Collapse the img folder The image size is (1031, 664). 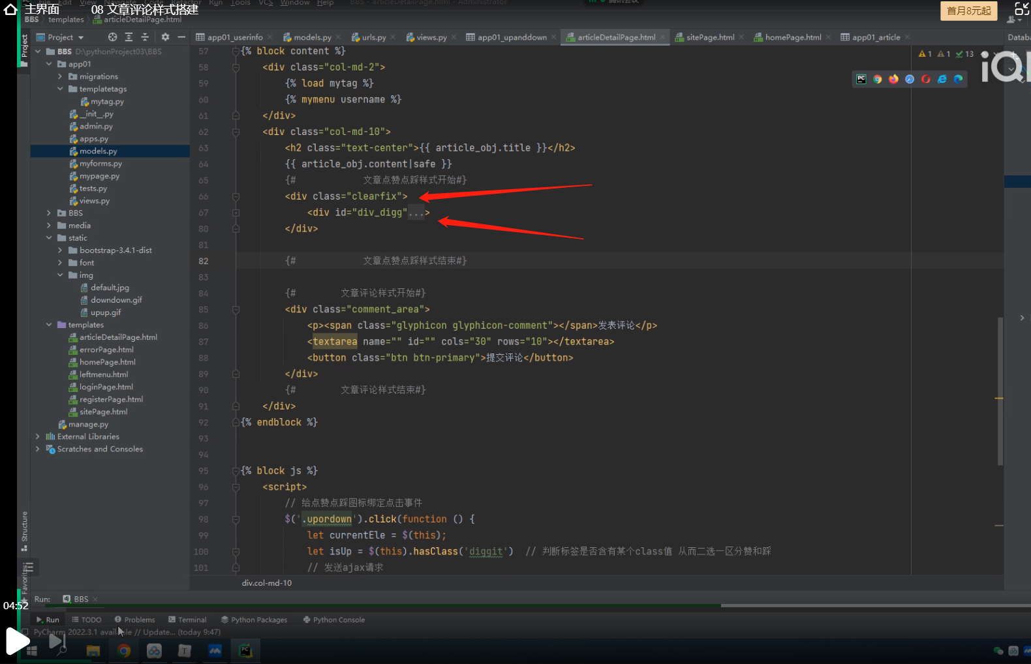pos(60,275)
